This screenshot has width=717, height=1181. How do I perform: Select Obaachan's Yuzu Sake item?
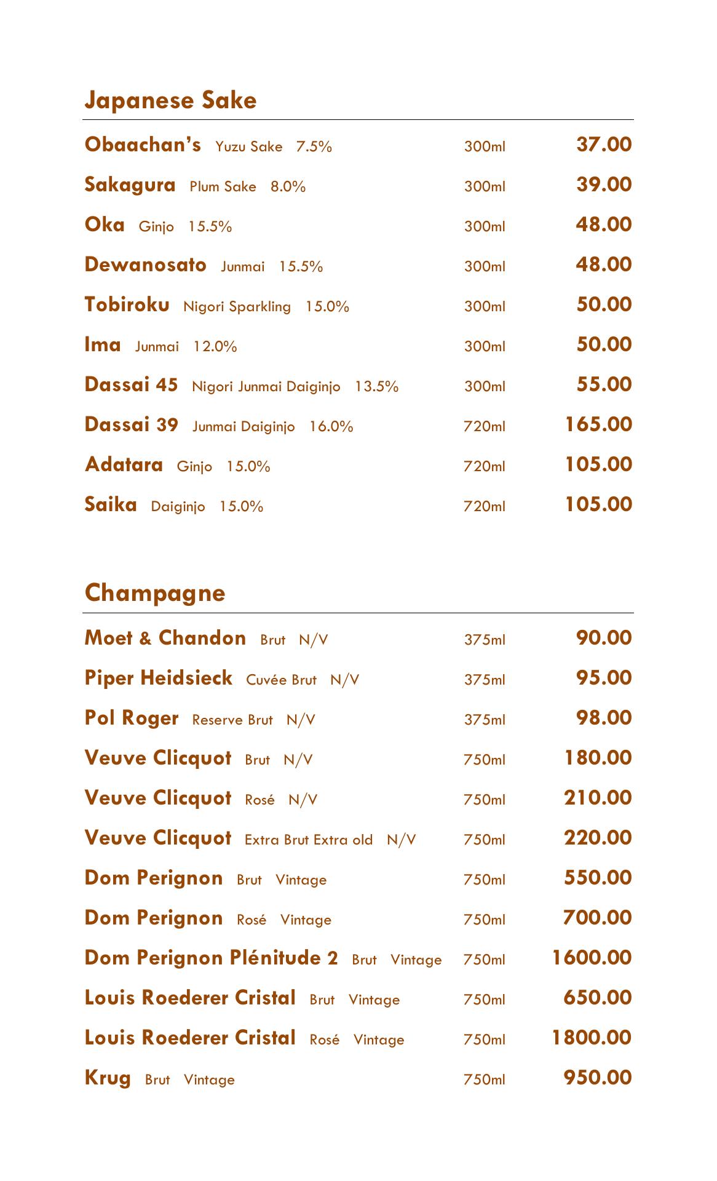pyautogui.click(x=143, y=145)
